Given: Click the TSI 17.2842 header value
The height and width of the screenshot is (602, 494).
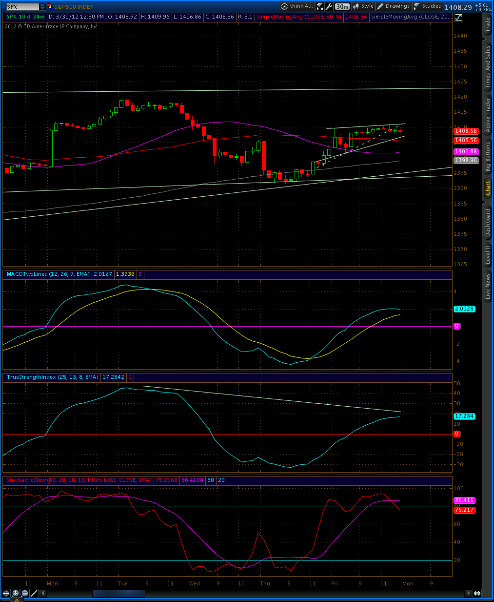Looking at the screenshot, I should [x=113, y=377].
